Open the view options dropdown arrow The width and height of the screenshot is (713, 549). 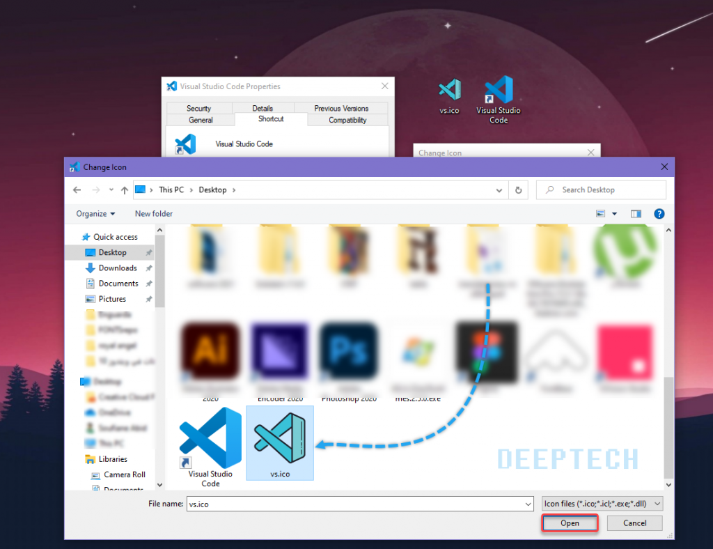pyautogui.click(x=614, y=214)
